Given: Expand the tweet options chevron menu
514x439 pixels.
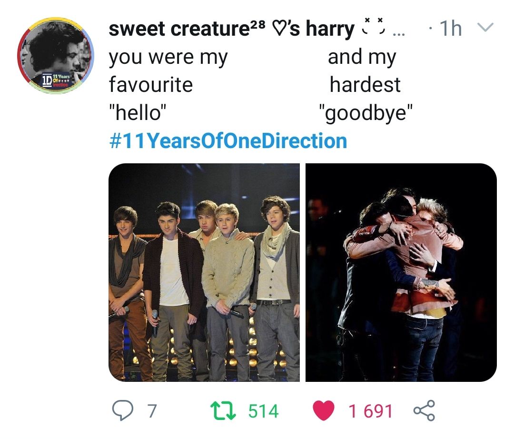Looking at the screenshot, I should click(484, 27).
